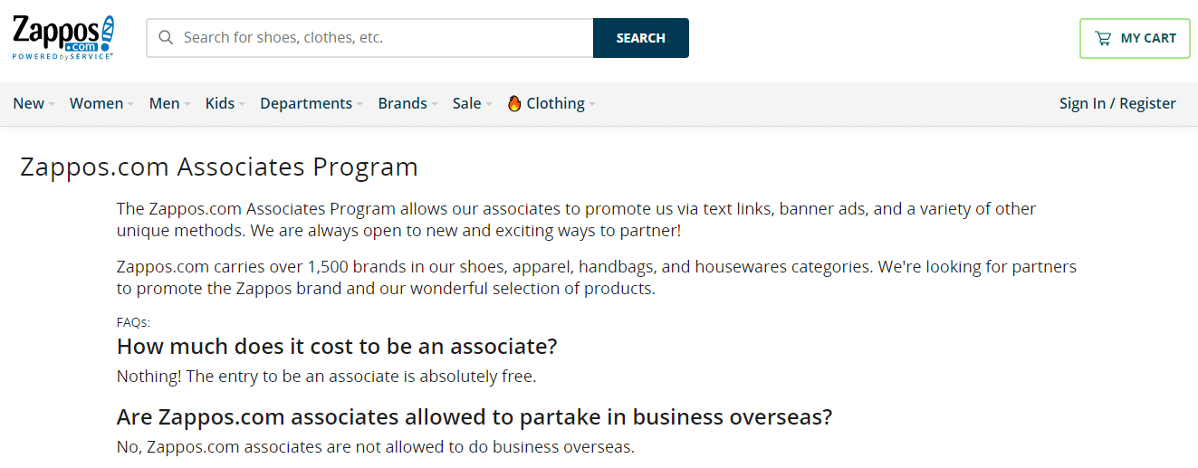Click the magnifying glass search icon
The width and height of the screenshot is (1198, 468).
coord(166,38)
